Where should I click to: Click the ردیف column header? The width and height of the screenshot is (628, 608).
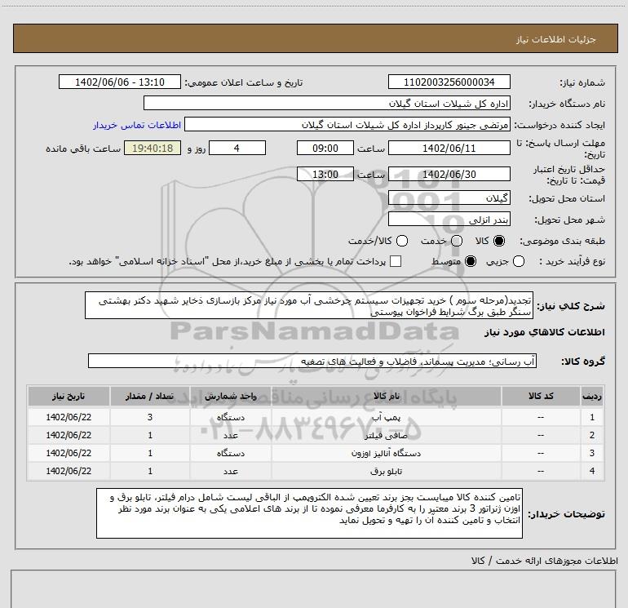click(592, 396)
